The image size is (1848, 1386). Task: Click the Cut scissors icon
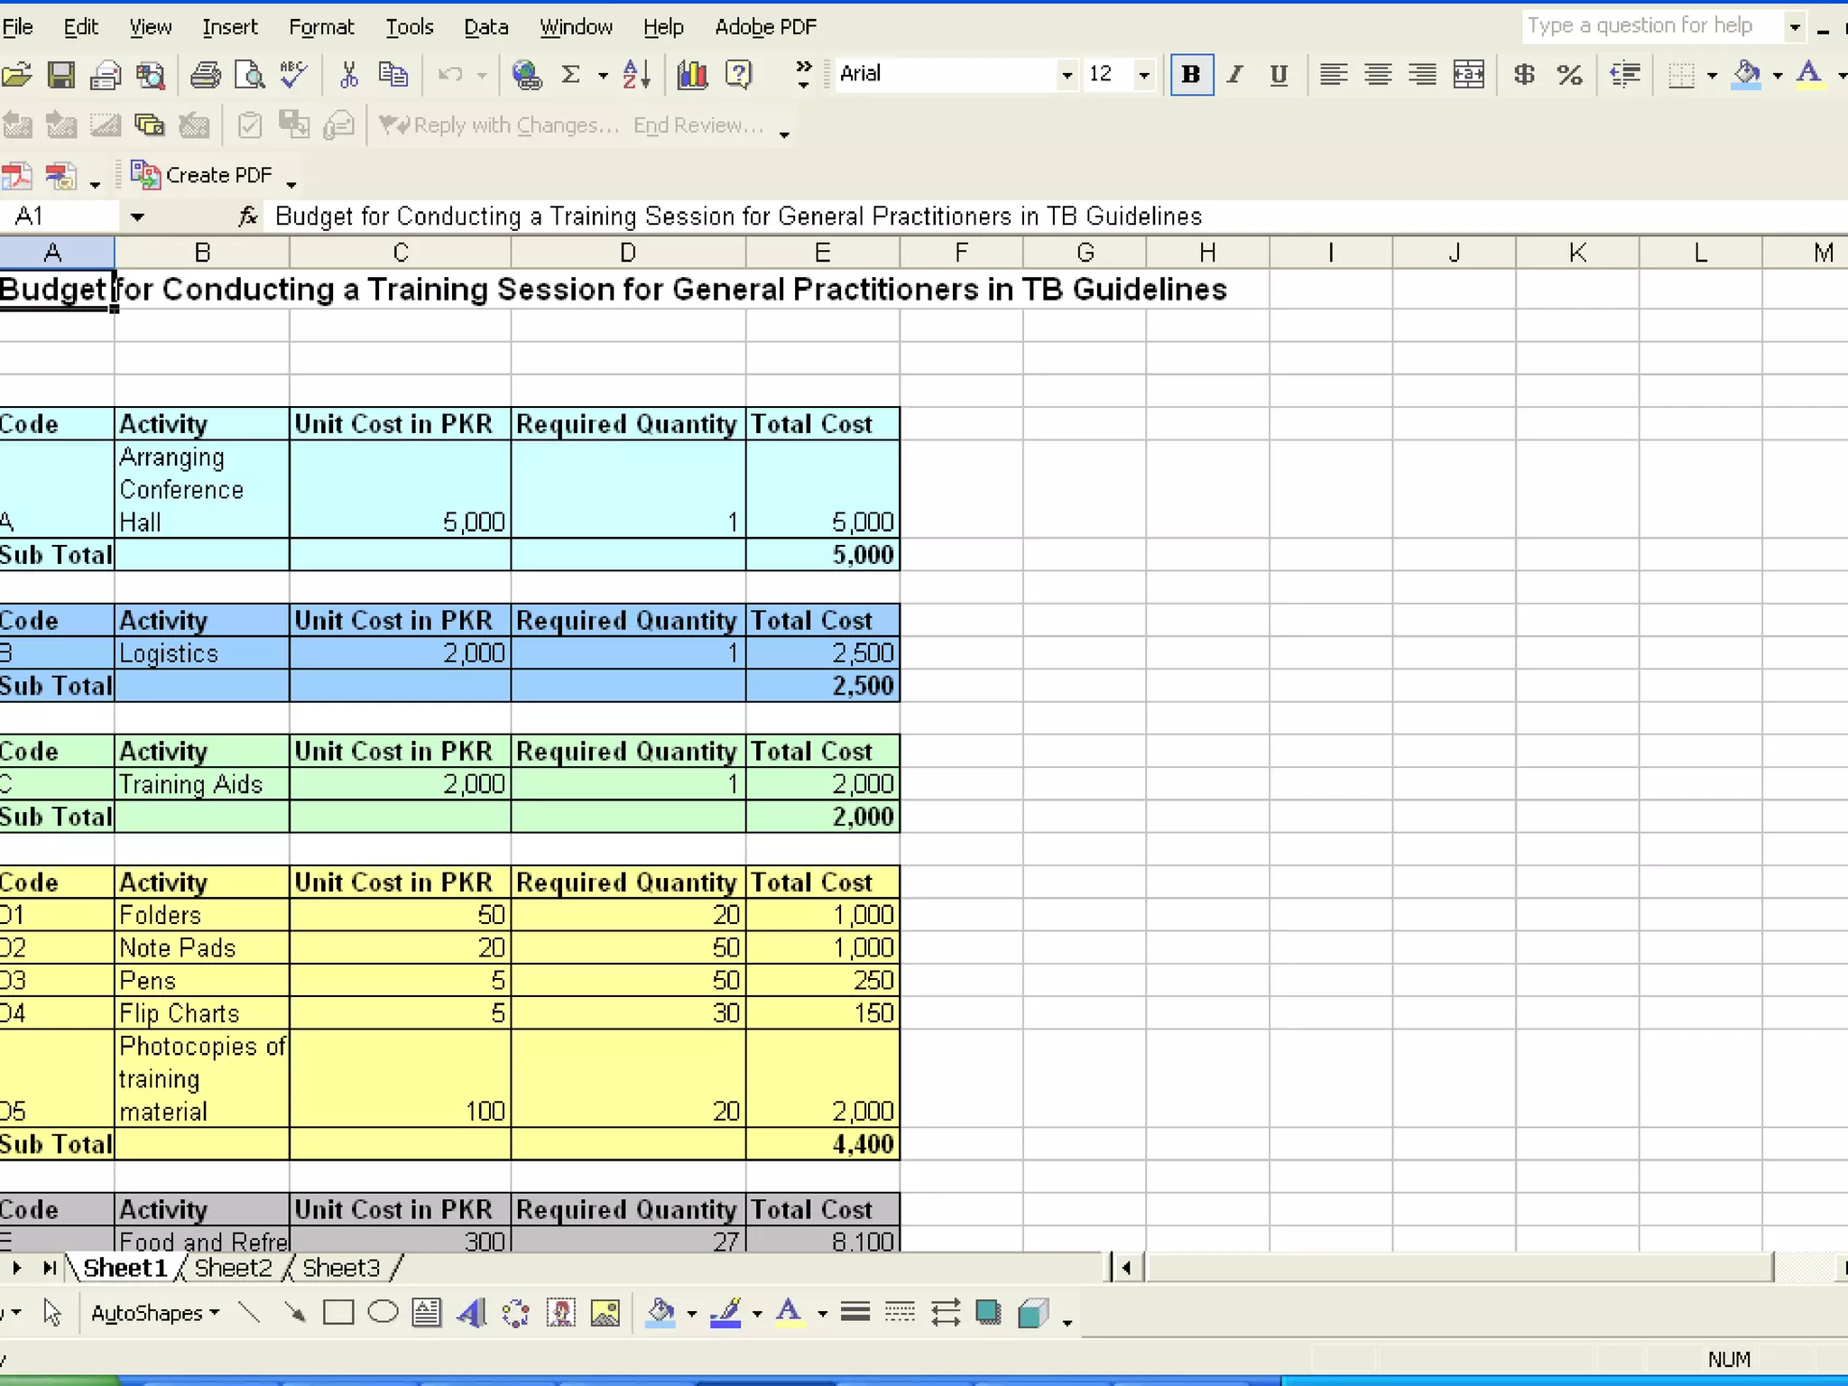tap(348, 75)
